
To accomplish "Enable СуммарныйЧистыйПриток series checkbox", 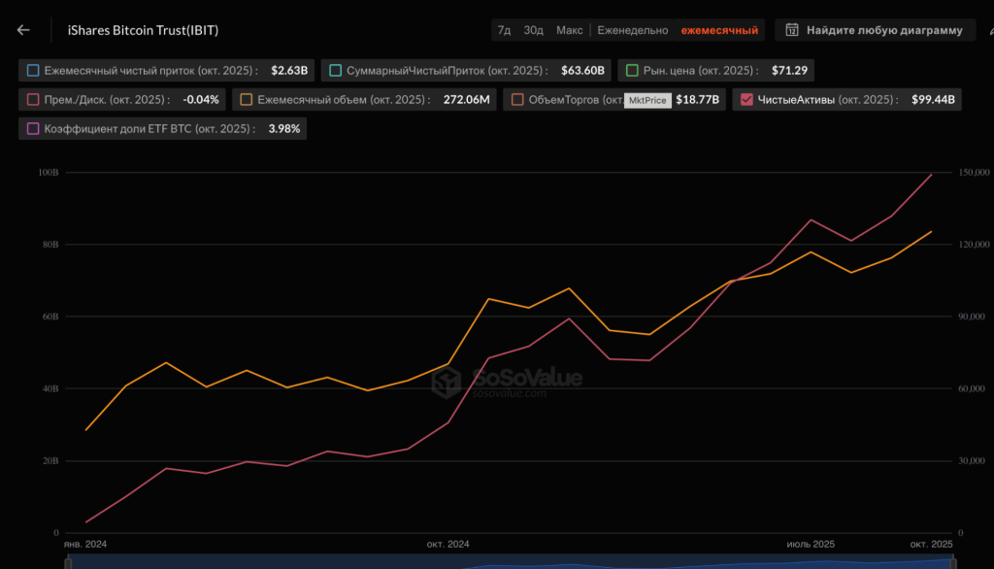I will pyautogui.click(x=336, y=71).
